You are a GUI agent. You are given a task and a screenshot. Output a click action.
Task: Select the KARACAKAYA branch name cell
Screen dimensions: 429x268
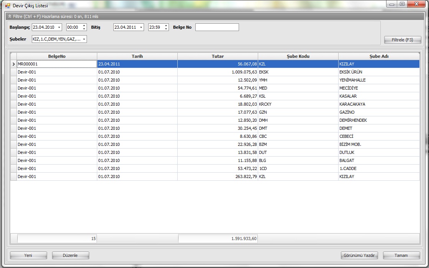pos(379,104)
